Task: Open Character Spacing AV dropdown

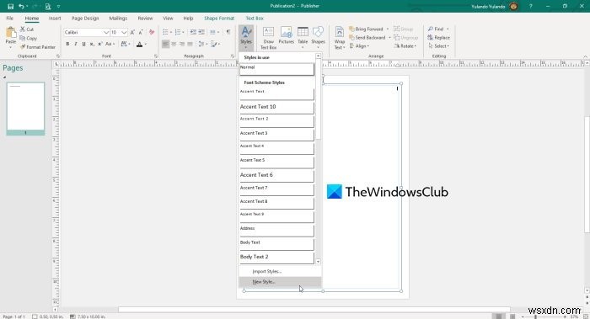Action: pos(126,45)
